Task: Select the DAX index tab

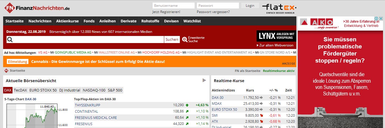Action: (8, 90)
